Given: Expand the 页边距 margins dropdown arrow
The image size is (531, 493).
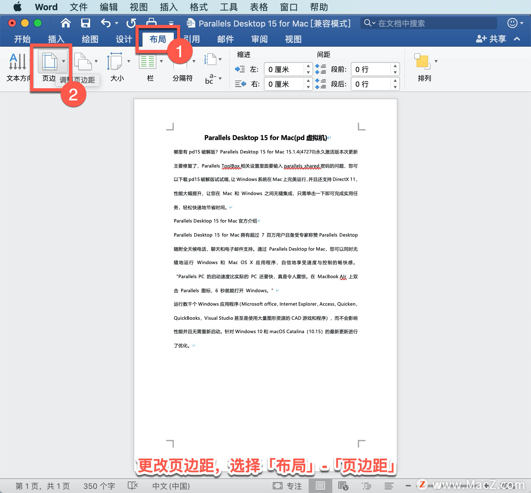Looking at the screenshot, I should click(x=64, y=61).
